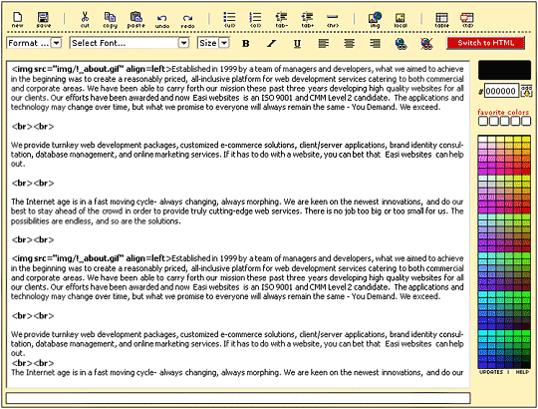Toggle underline formatting (U)
The image size is (538, 409).
(x=297, y=43)
